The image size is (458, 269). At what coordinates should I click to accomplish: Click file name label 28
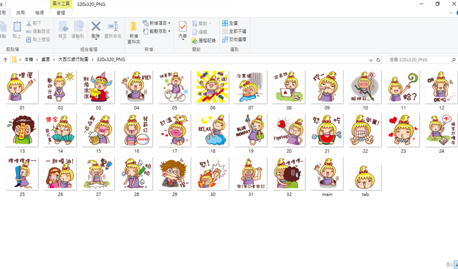(x=136, y=194)
